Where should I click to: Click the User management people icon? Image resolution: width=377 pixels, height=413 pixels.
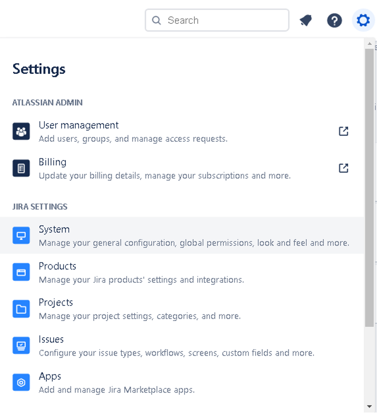21,131
